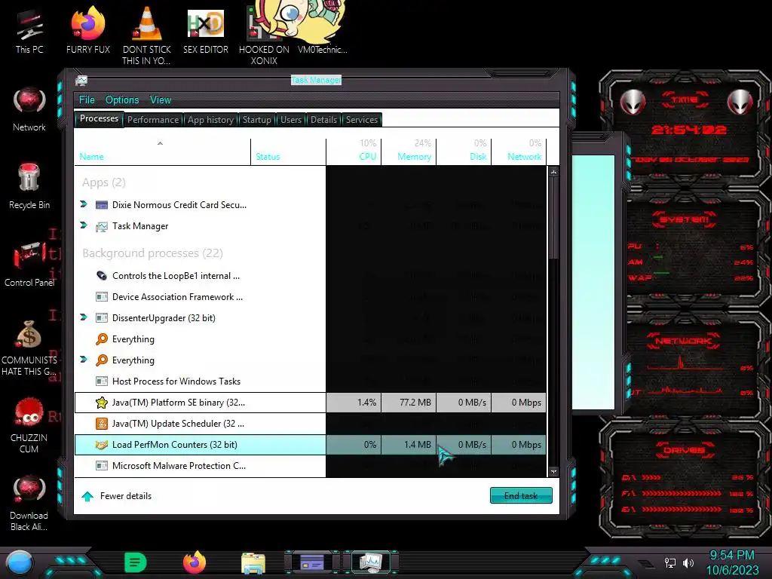Click the Task Manager title bar icon
The image size is (772, 579).
pyautogui.click(x=81, y=80)
